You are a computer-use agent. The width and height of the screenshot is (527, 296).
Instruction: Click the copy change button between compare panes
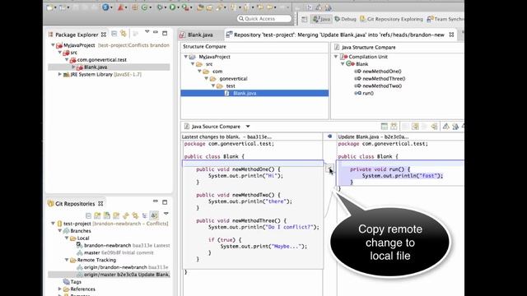pyautogui.click(x=329, y=169)
